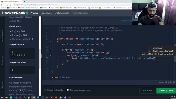
Task: Click the 'Sample Output 0' heading
Action: pyautogui.click(x=17, y=62)
